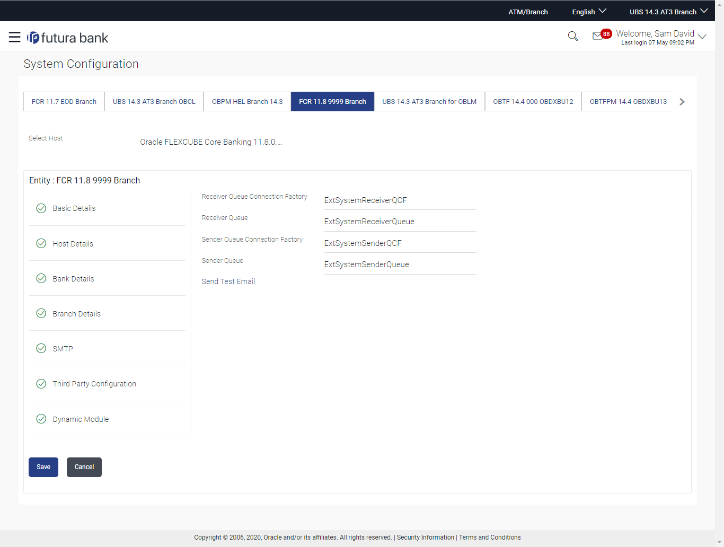Switch to OBPM HEL Branch 14.3 tab
The width and height of the screenshot is (724, 547).
pyautogui.click(x=248, y=102)
